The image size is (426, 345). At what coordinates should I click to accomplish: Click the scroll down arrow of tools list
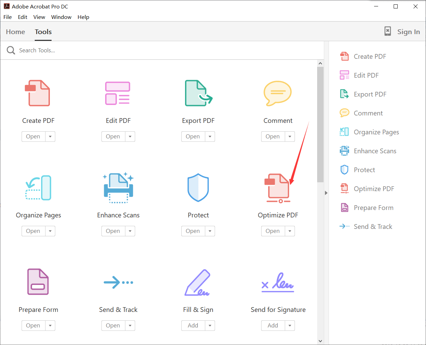point(320,341)
